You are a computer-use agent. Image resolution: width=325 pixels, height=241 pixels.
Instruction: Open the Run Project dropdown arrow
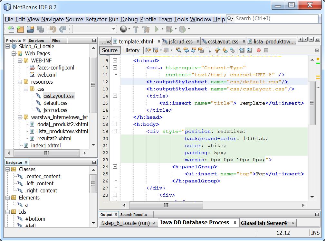tap(162, 29)
